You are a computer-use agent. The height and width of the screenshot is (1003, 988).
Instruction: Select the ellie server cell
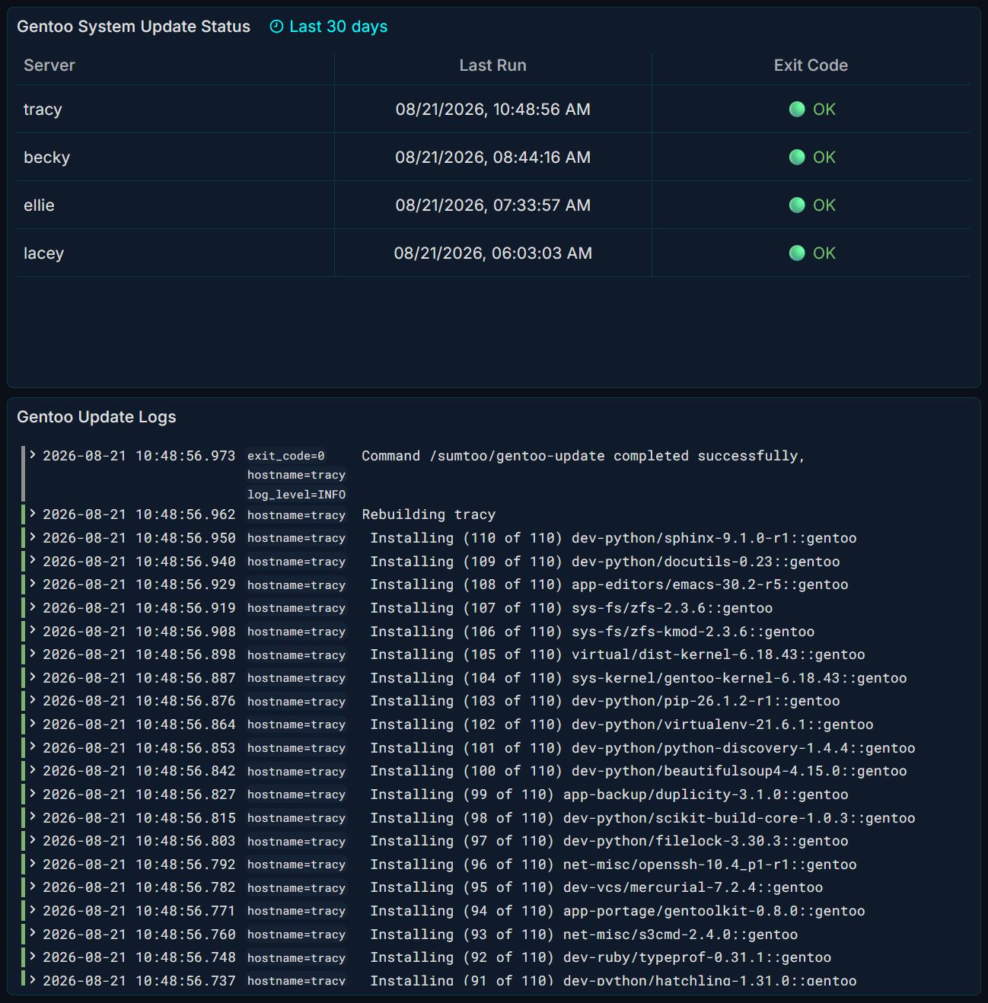[175, 205]
